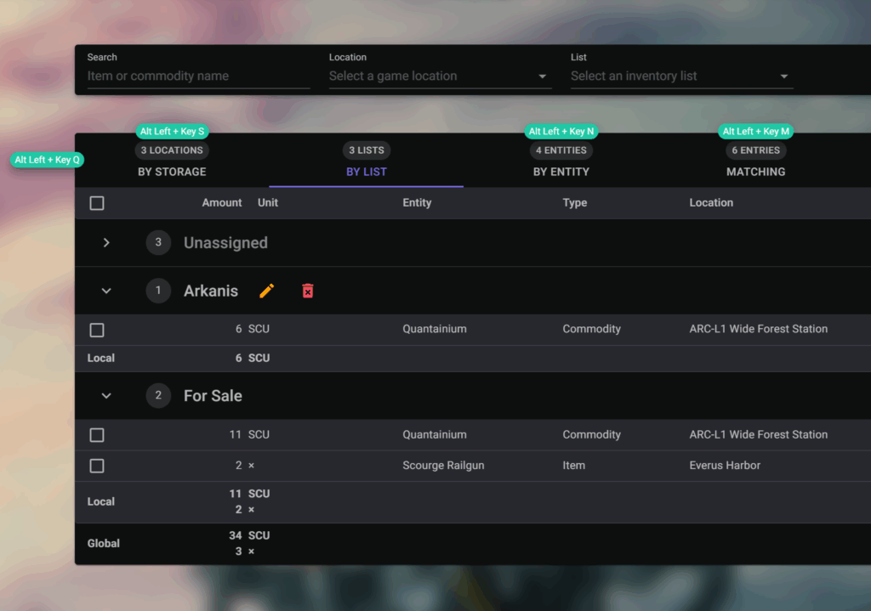Collapse the For Sale list group

pyautogui.click(x=106, y=396)
